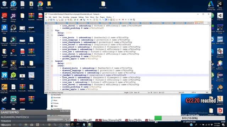Click the INS status bar indicator

click(x=207, y=92)
